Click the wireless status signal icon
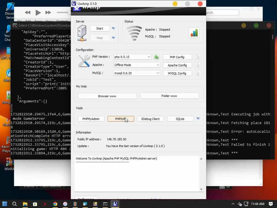 click(134, 33)
